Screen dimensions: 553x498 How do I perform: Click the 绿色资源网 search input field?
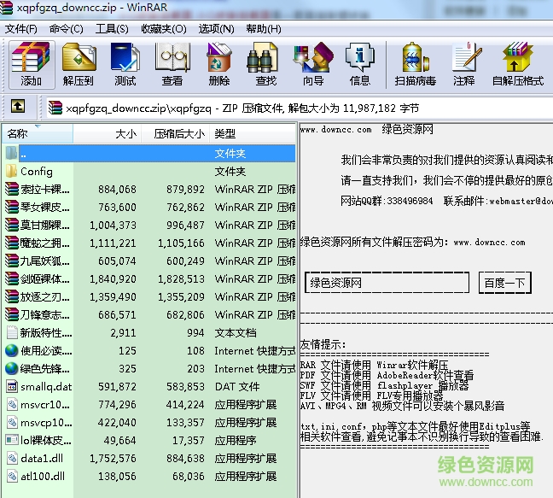click(x=387, y=283)
